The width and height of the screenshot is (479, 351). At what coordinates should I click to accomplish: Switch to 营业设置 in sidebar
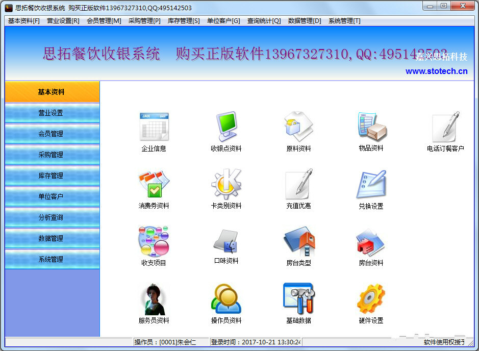(x=52, y=113)
